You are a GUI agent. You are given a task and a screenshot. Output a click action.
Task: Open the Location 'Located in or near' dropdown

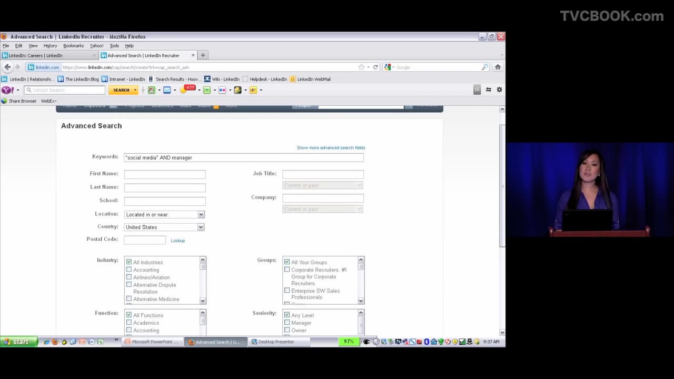click(x=164, y=214)
